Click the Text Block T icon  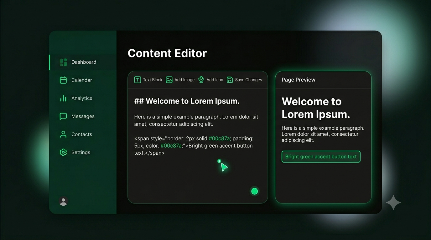pyautogui.click(x=138, y=80)
